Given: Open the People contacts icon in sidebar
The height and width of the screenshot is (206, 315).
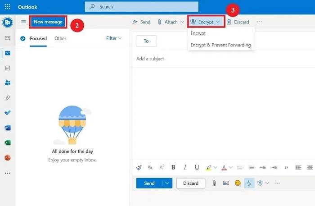Looking at the screenshot, I should pyautogui.click(x=7, y=82).
